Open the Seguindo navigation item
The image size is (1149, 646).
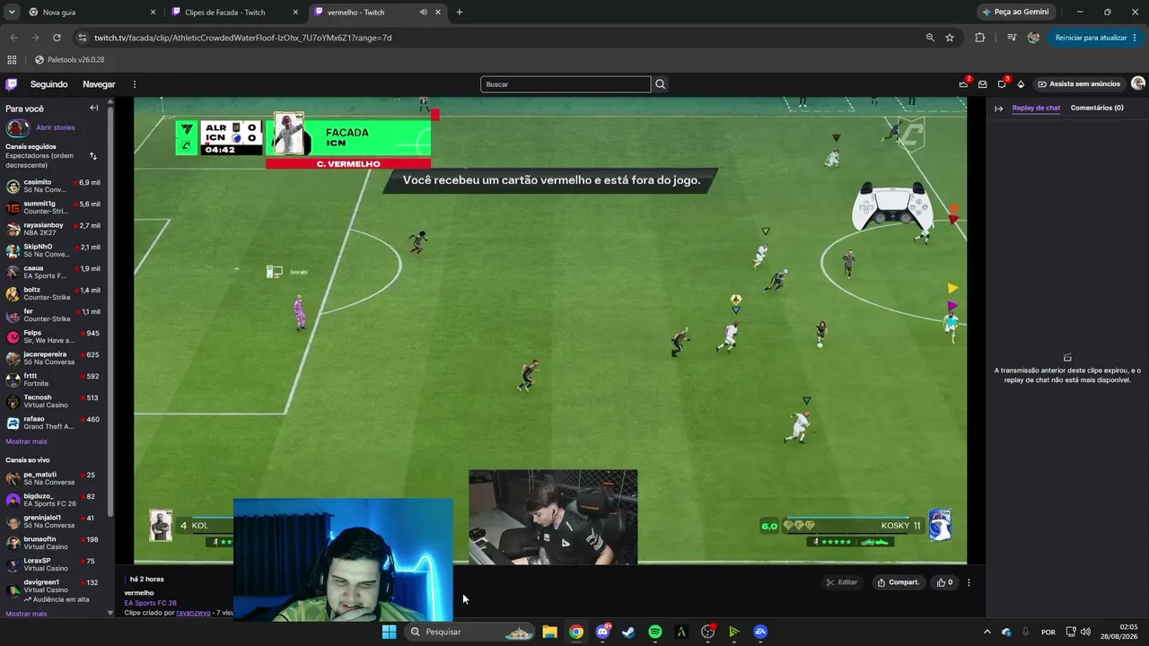pos(49,84)
